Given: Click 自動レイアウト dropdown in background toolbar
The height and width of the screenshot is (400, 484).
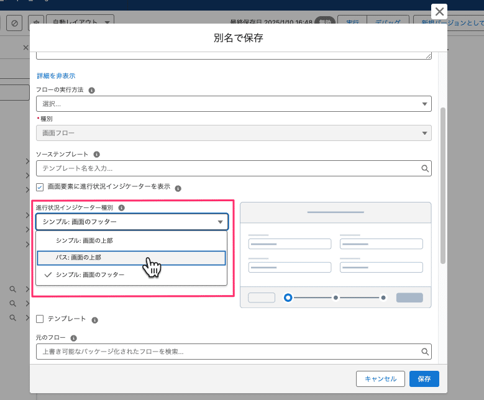Looking at the screenshot, I should click(80, 20).
